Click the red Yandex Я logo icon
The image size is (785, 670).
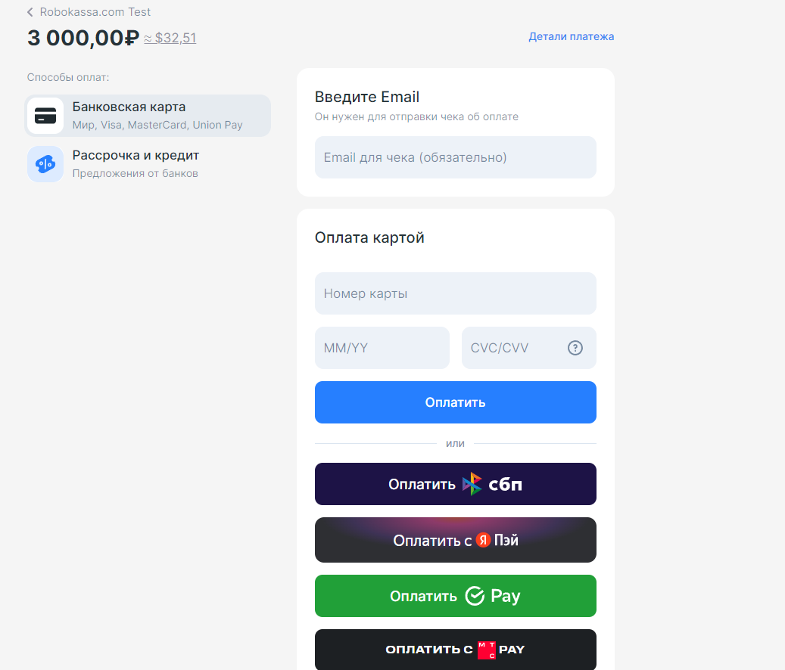tap(483, 540)
